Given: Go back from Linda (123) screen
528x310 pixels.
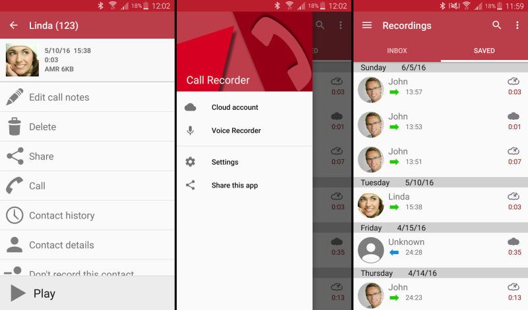Looking at the screenshot, I should pyautogui.click(x=13, y=25).
